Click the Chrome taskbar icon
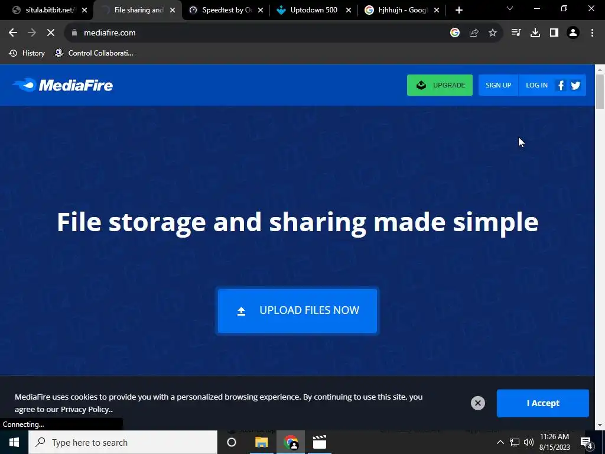This screenshot has width=605, height=454. tap(291, 442)
